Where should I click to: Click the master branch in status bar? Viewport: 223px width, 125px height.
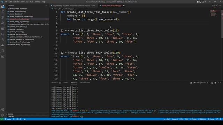8,119
